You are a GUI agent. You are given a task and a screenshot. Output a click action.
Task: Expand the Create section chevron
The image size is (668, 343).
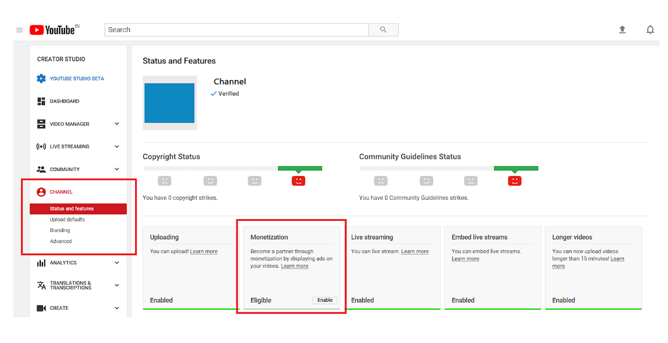(116, 308)
